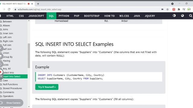
Task: Bookmark this page with the star icon
Action: point(168,9)
